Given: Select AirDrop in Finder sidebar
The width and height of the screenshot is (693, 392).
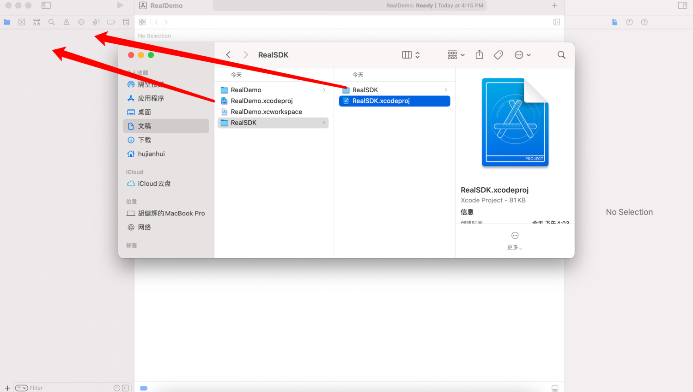Looking at the screenshot, I should [166, 84].
